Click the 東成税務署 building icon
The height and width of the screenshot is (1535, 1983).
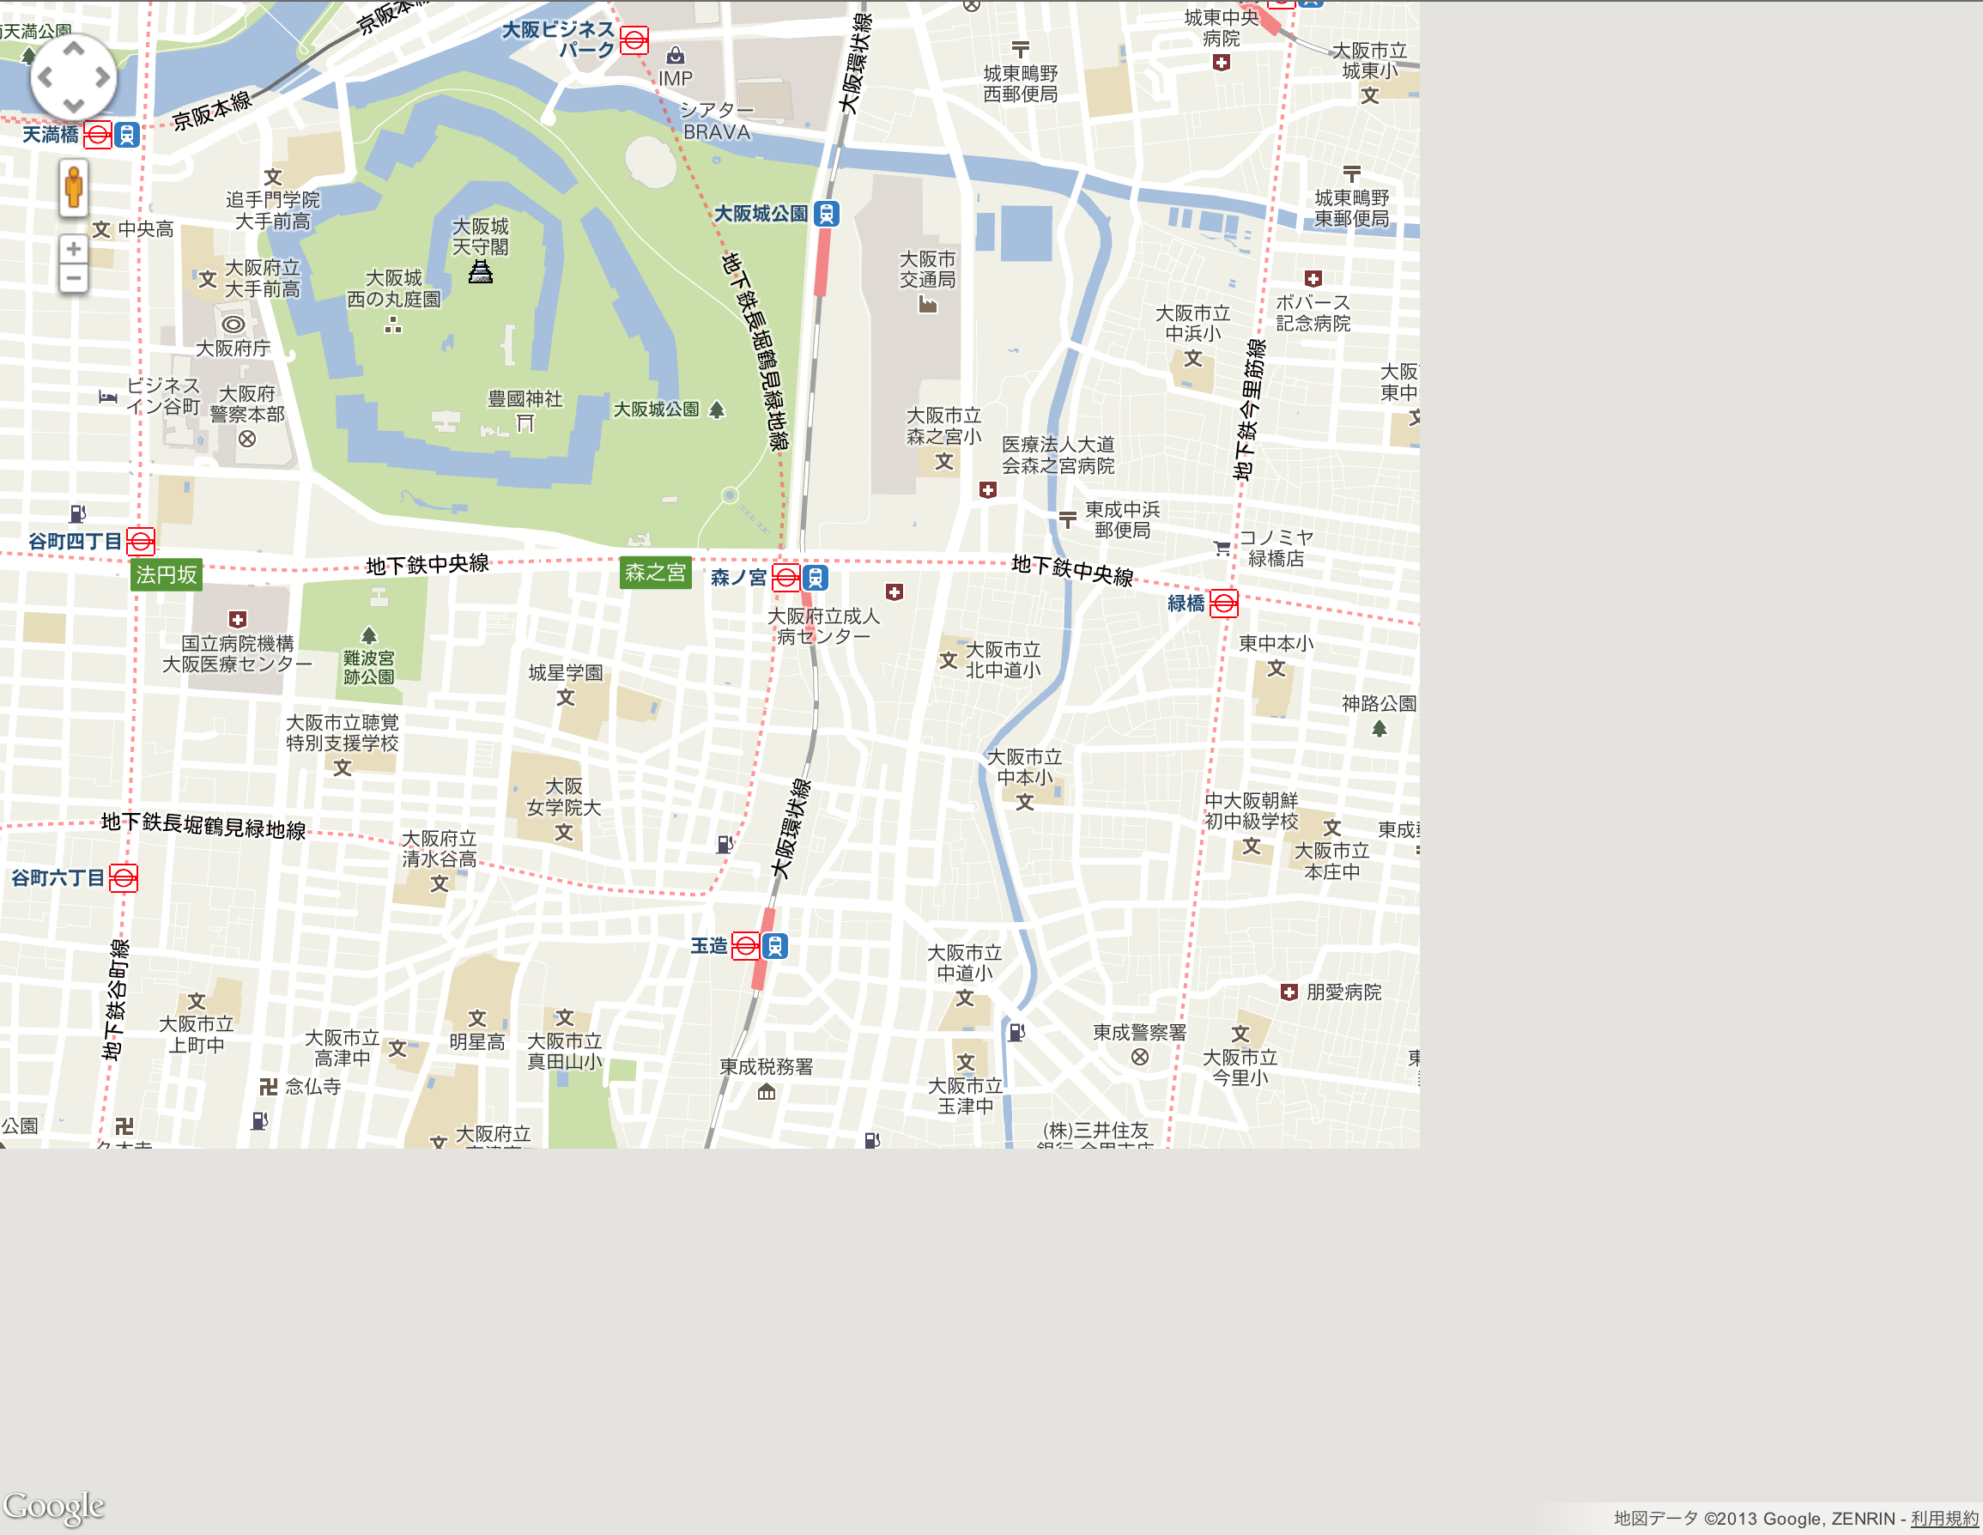[767, 1091]
